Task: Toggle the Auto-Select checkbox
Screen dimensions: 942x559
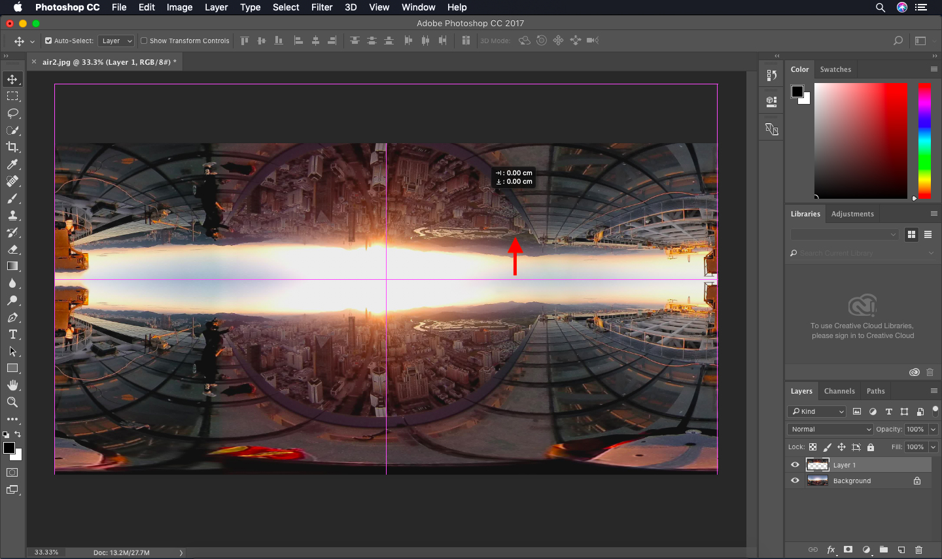Action: pos(48,41)
